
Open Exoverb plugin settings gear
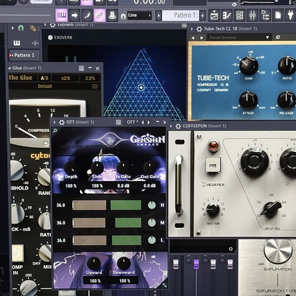point(53,25)
